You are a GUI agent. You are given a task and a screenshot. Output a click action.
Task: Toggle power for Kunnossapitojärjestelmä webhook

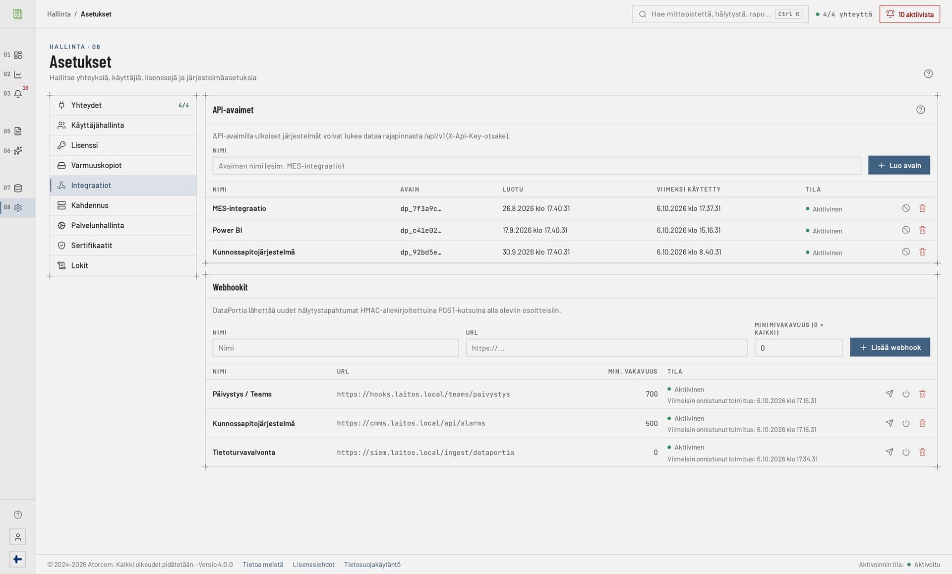coord(906,423)
